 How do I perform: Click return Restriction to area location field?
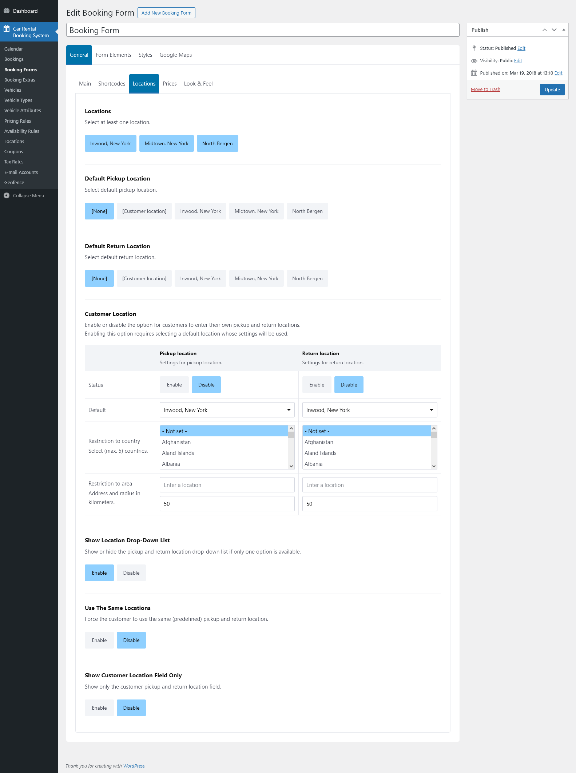[x=370, y=485]
